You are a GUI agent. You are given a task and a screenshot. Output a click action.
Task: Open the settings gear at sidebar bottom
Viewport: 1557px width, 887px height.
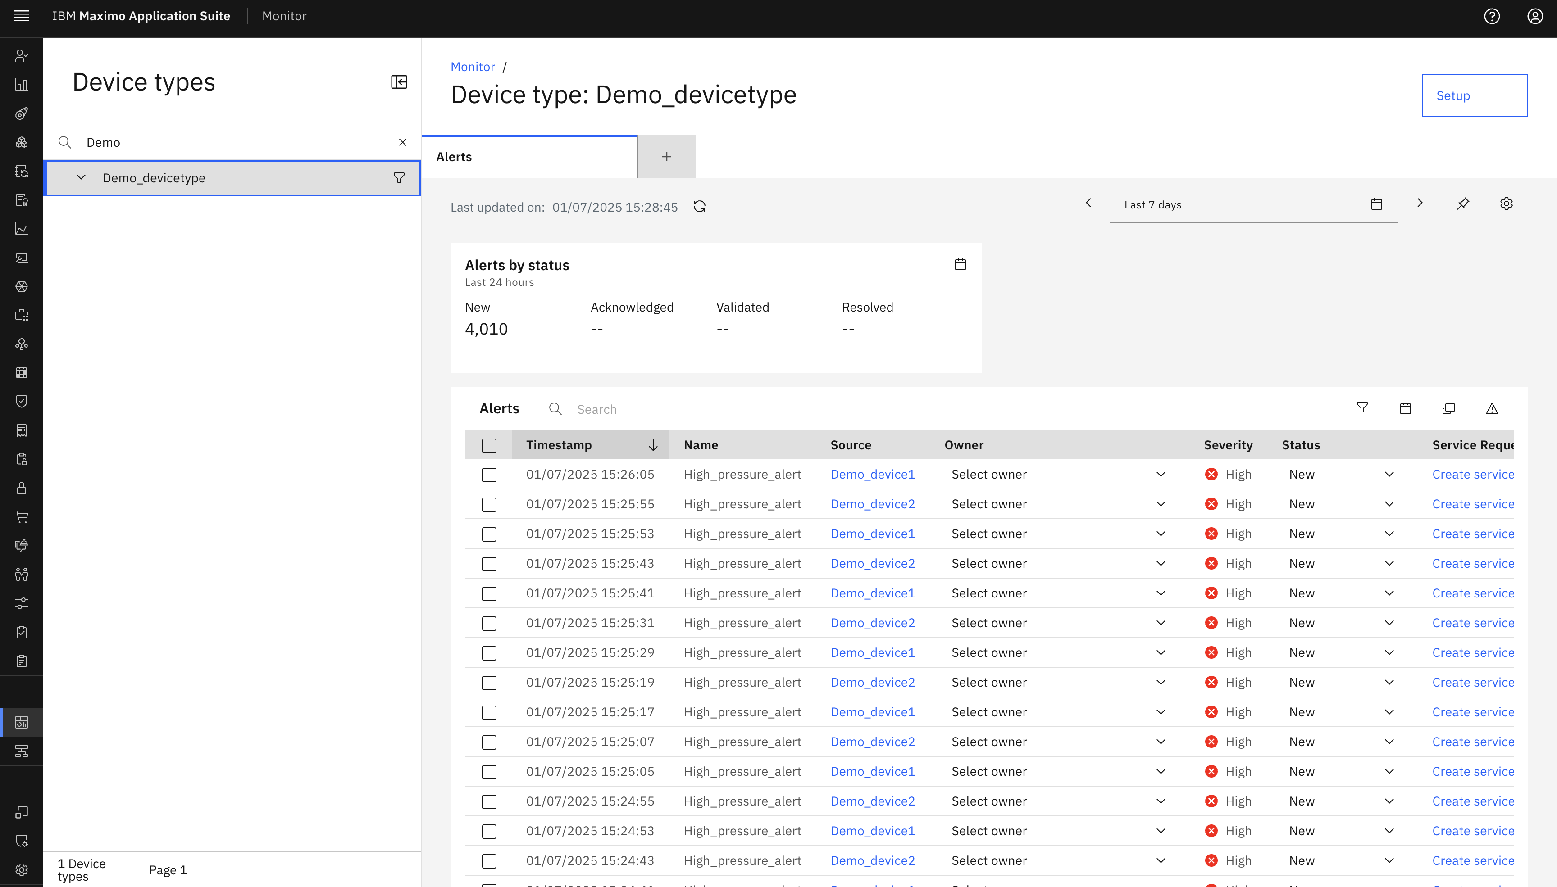21,869
